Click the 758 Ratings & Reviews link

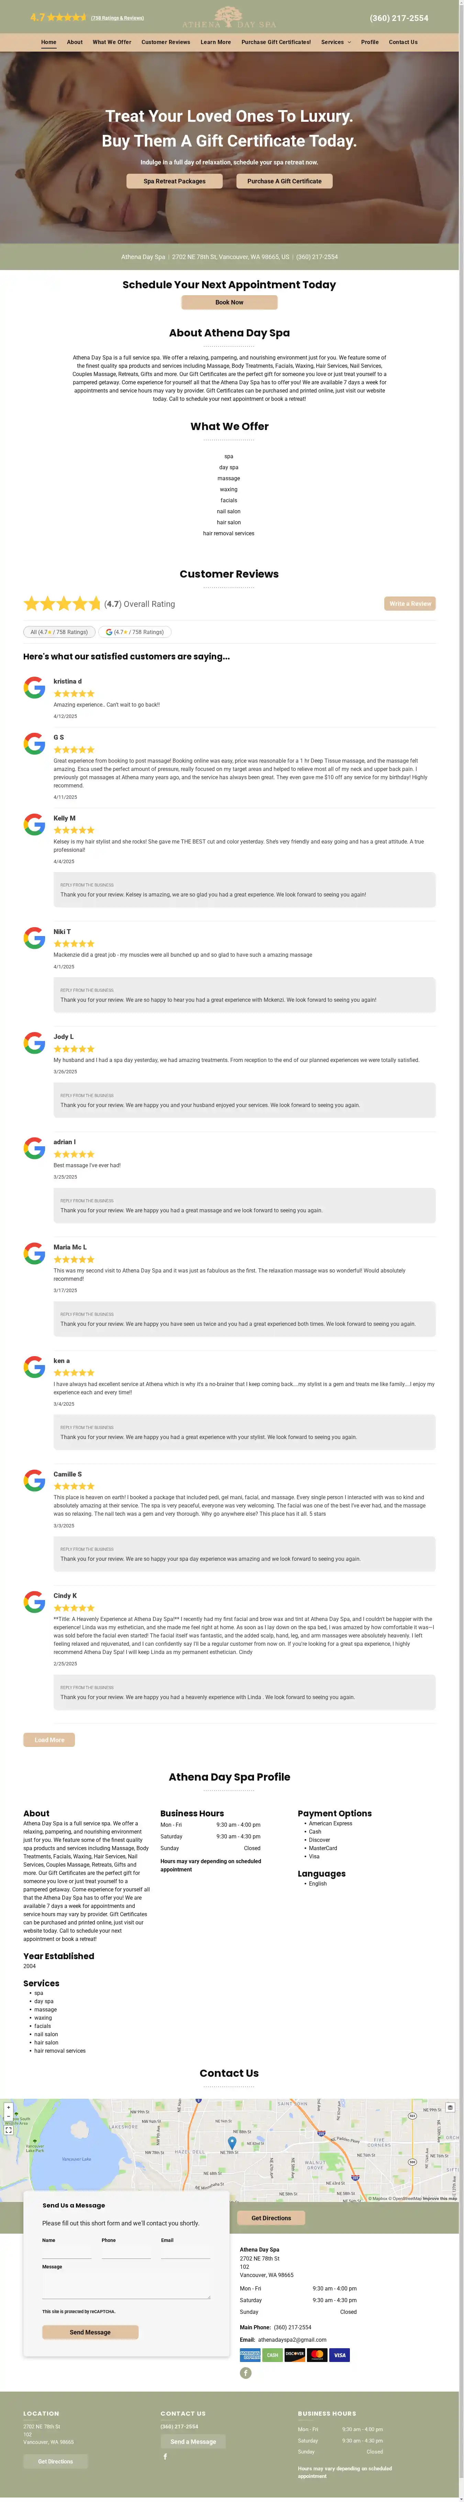tap(118, 18)
